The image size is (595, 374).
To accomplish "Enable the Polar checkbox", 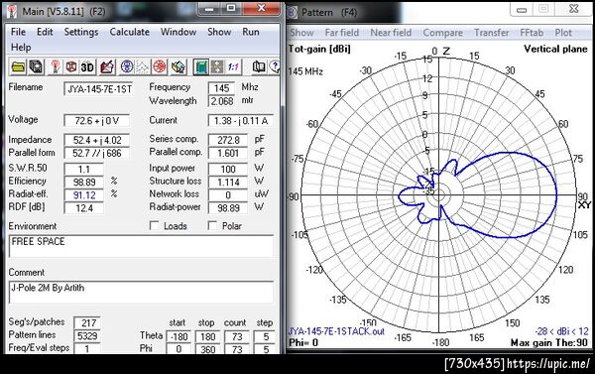I will pyautogui.click(x=212, y=225).
